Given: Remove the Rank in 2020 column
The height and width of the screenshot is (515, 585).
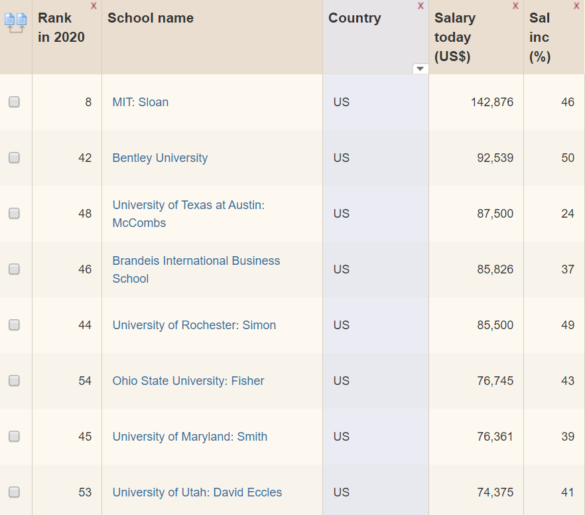Looking at the screenshot, I should (x=94, y=5).
